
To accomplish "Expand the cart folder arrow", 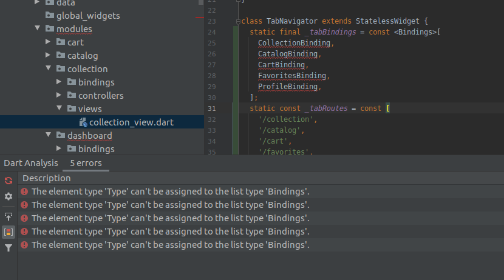I will tap(48, 42).
